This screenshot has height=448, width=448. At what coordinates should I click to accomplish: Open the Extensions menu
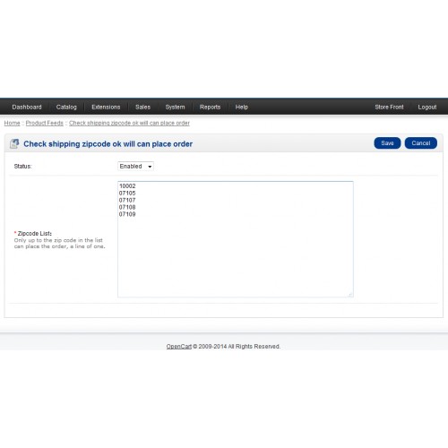click(106, 107)
